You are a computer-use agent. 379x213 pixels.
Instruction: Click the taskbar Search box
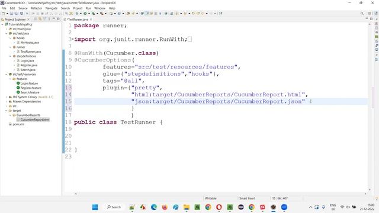114,207
